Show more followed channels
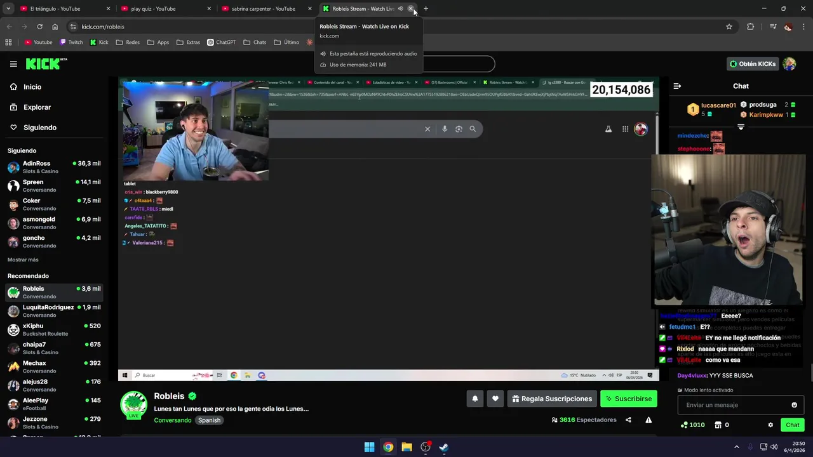The height and width of the screenshot is (457, 813). (x=23, y=260)
